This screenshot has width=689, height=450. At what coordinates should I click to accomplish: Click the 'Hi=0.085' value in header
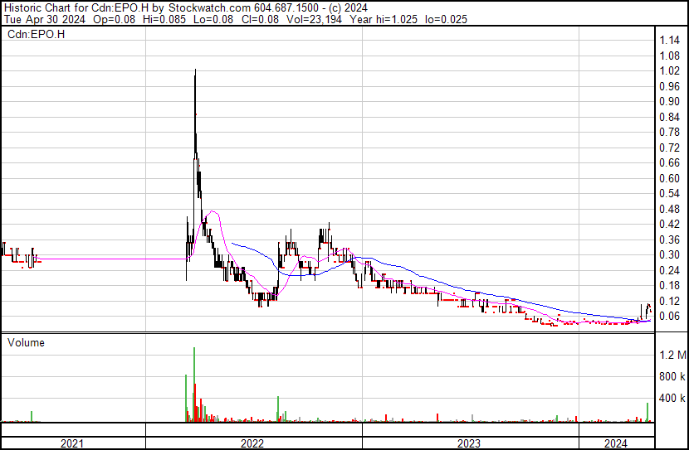(x=164, y=19)
